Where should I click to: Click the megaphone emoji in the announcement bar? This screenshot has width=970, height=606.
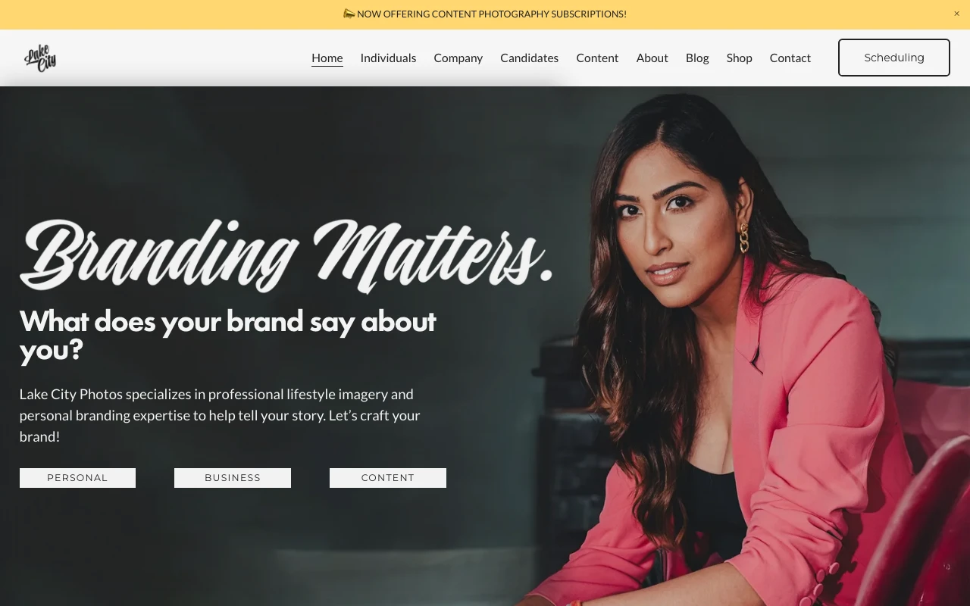tap(349, 14)
